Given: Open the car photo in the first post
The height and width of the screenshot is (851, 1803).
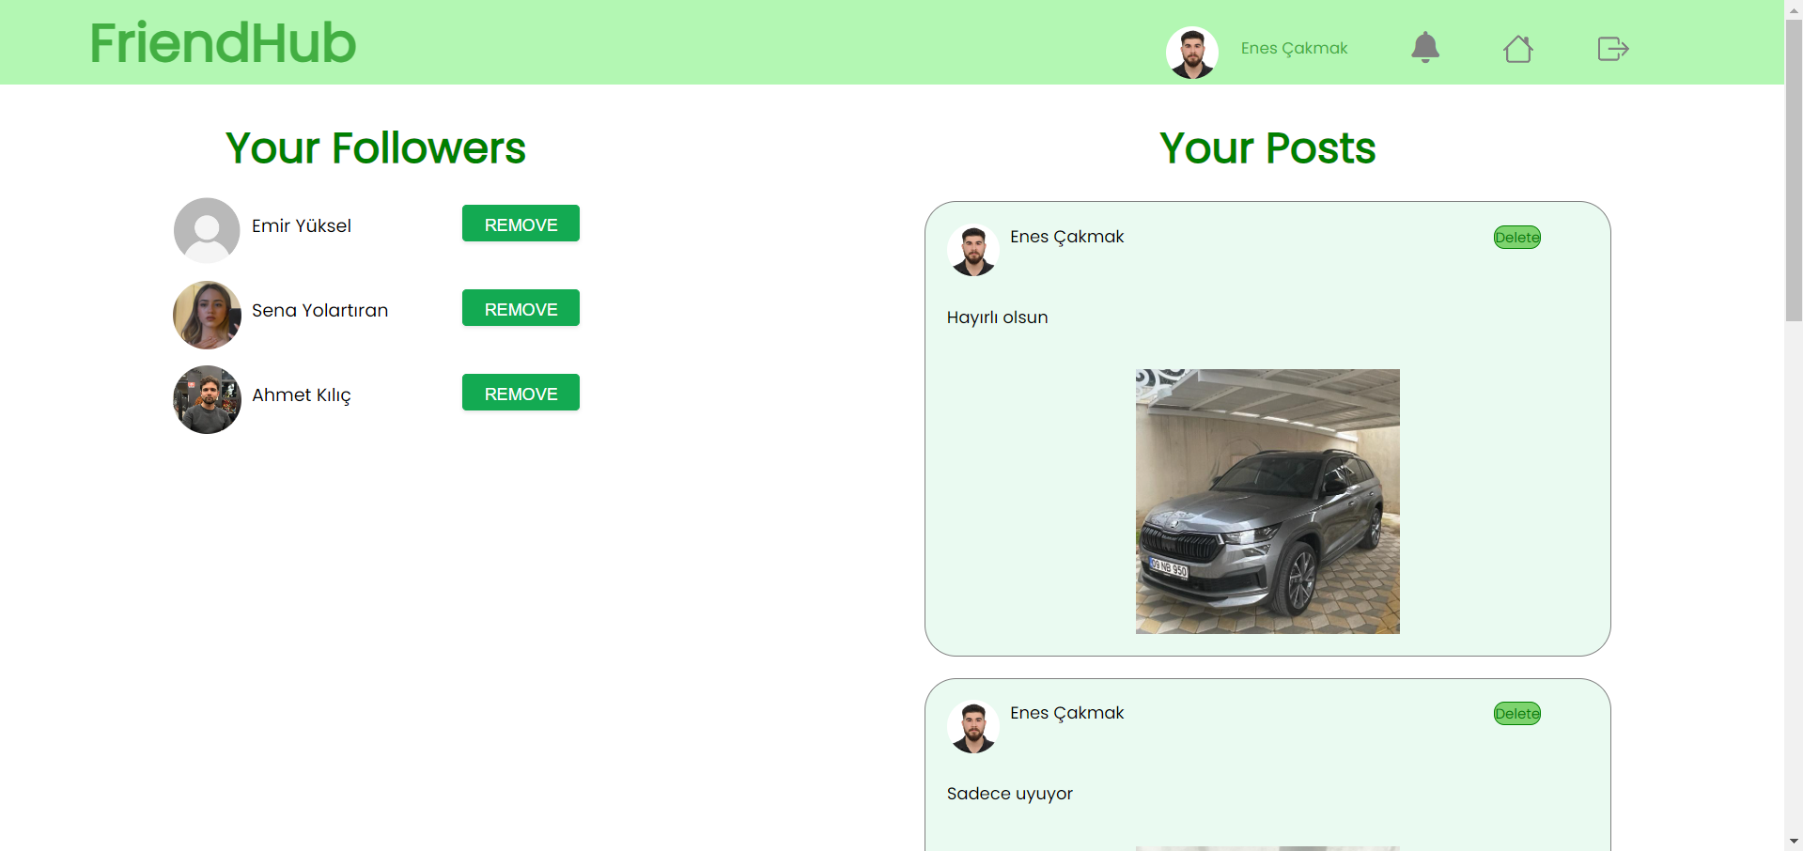Looking at the screenshot, I should [x=1267, y=501].
